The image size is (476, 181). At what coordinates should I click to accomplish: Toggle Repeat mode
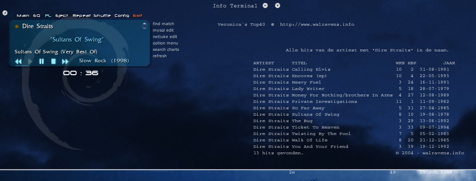coord(82,16)
